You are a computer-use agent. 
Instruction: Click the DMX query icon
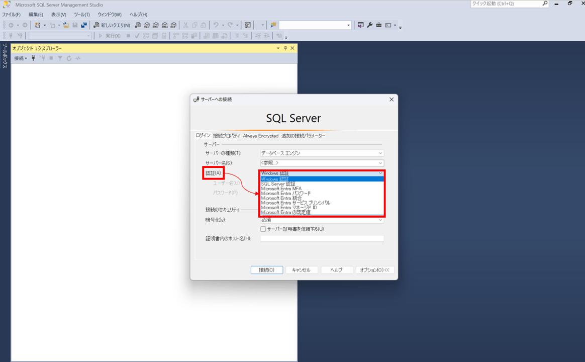pyautogui.click(x=156, y=25)
